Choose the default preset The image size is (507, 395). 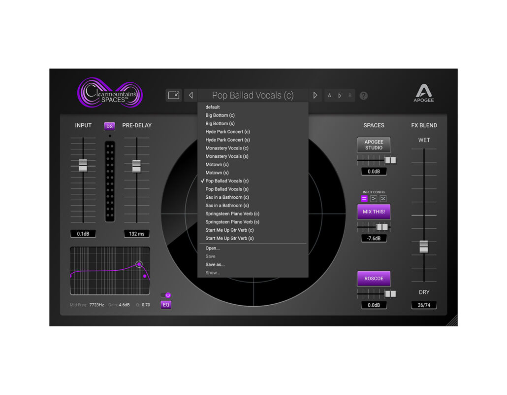click(x=253, y=107)
